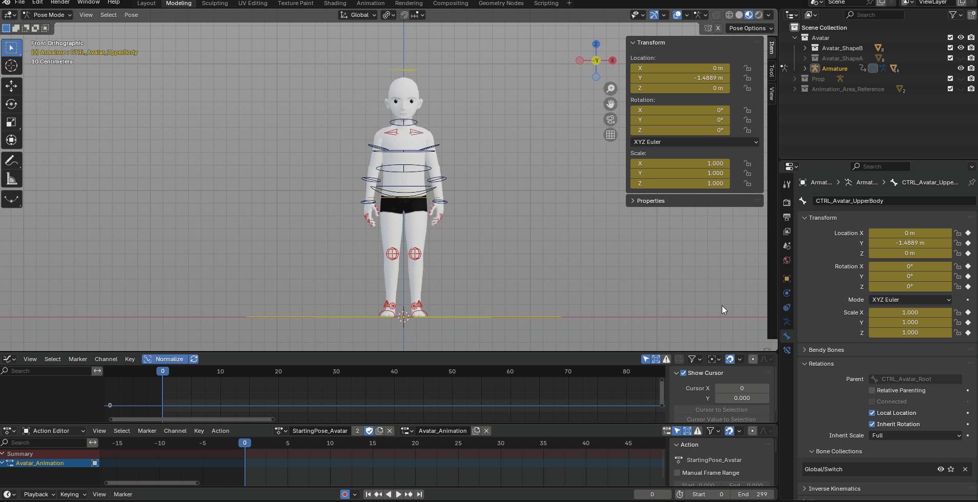Screen dimensions: 978x502
Task: Select the Move tool in the viewport toolbar
Action: [11, 86]
